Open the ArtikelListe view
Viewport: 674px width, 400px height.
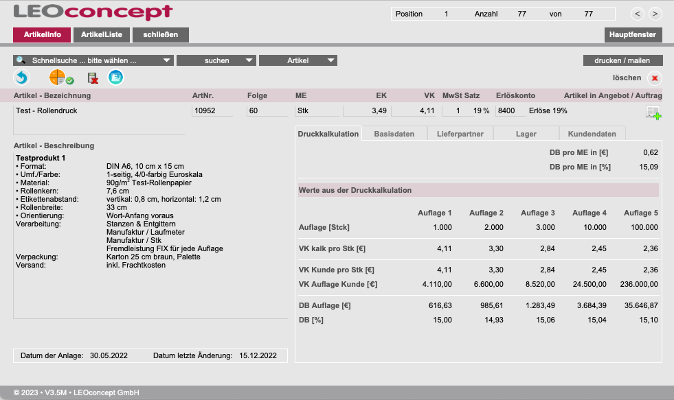click(x=101, y=34)
